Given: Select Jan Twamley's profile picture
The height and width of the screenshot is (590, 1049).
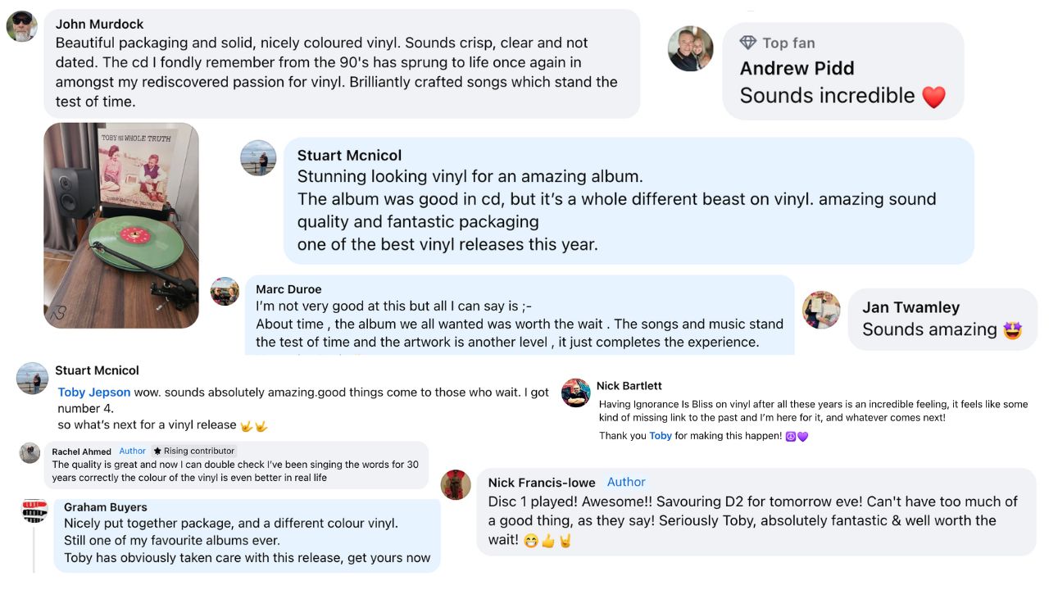Looking at the screenshot, I should (x=821, y=311).
